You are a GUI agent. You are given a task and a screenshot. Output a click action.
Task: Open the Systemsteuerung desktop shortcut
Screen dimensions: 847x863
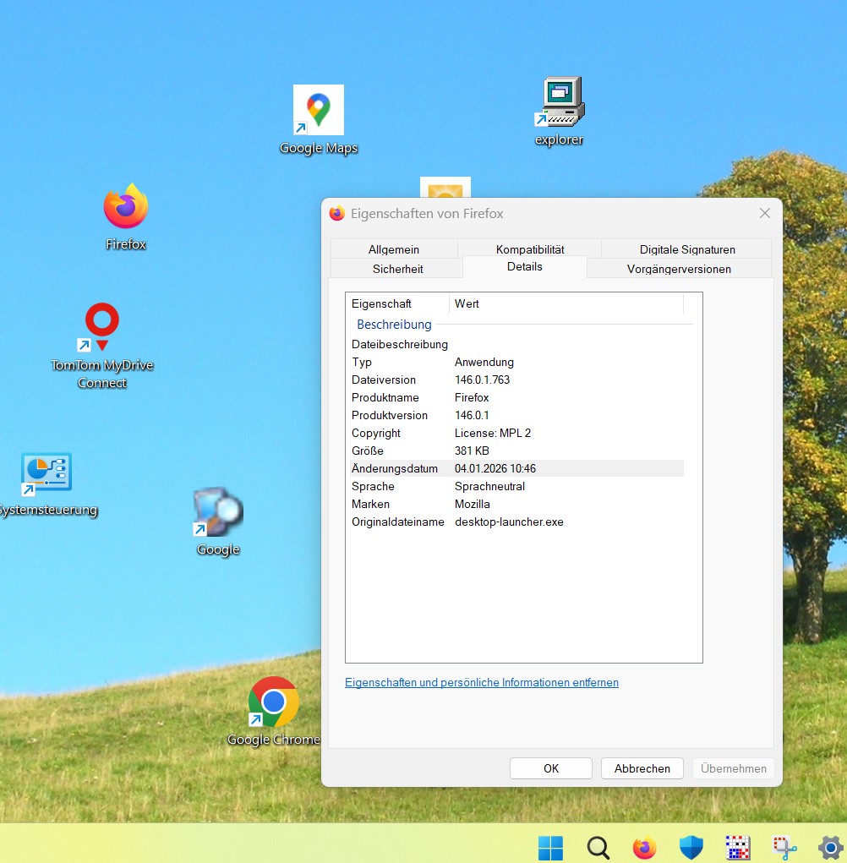coord(46,474)
